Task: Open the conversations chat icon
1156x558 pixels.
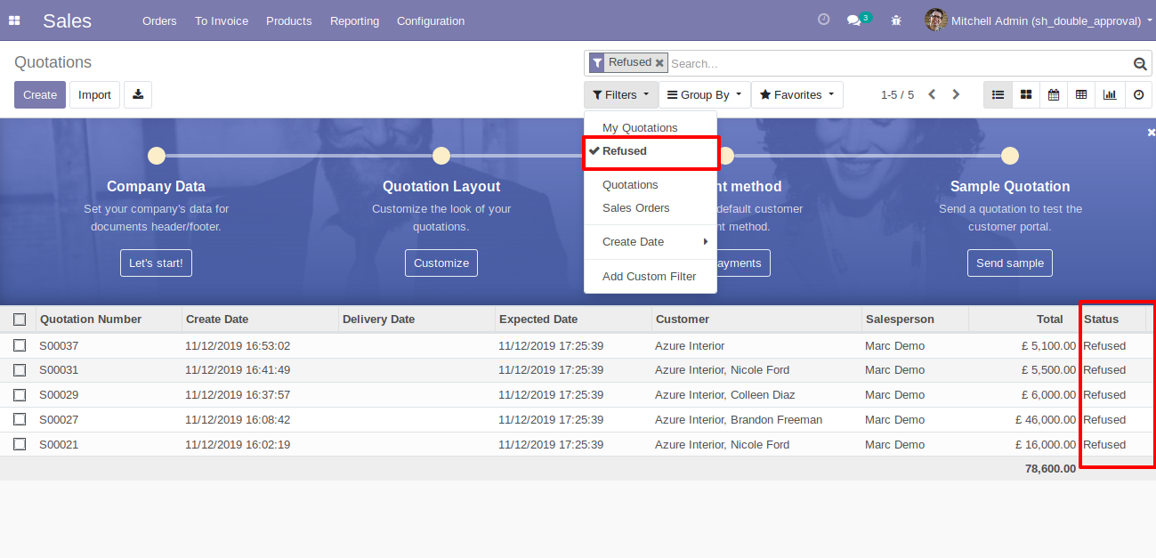Action: coord(854,20)
